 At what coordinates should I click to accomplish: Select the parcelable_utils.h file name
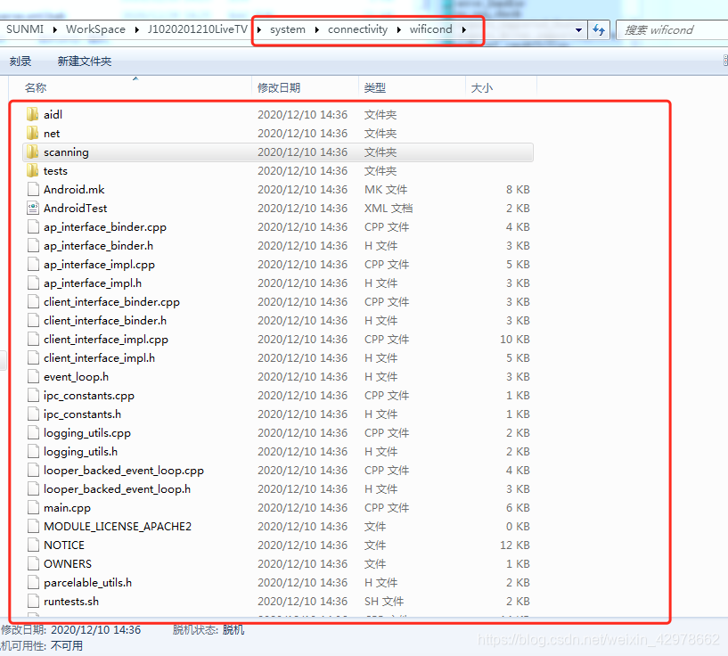pos(87,583)
